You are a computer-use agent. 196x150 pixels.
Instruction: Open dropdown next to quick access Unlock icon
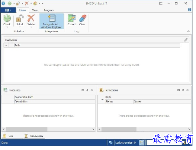click(x=22, y=4)
